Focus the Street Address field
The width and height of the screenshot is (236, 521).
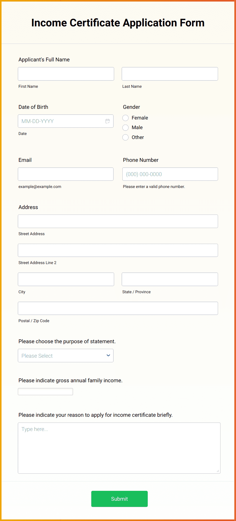[x=118, y=221]
